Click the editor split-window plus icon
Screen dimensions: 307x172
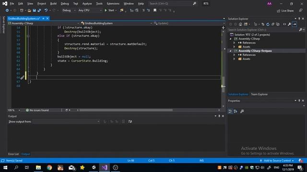[x=223, y=28]
